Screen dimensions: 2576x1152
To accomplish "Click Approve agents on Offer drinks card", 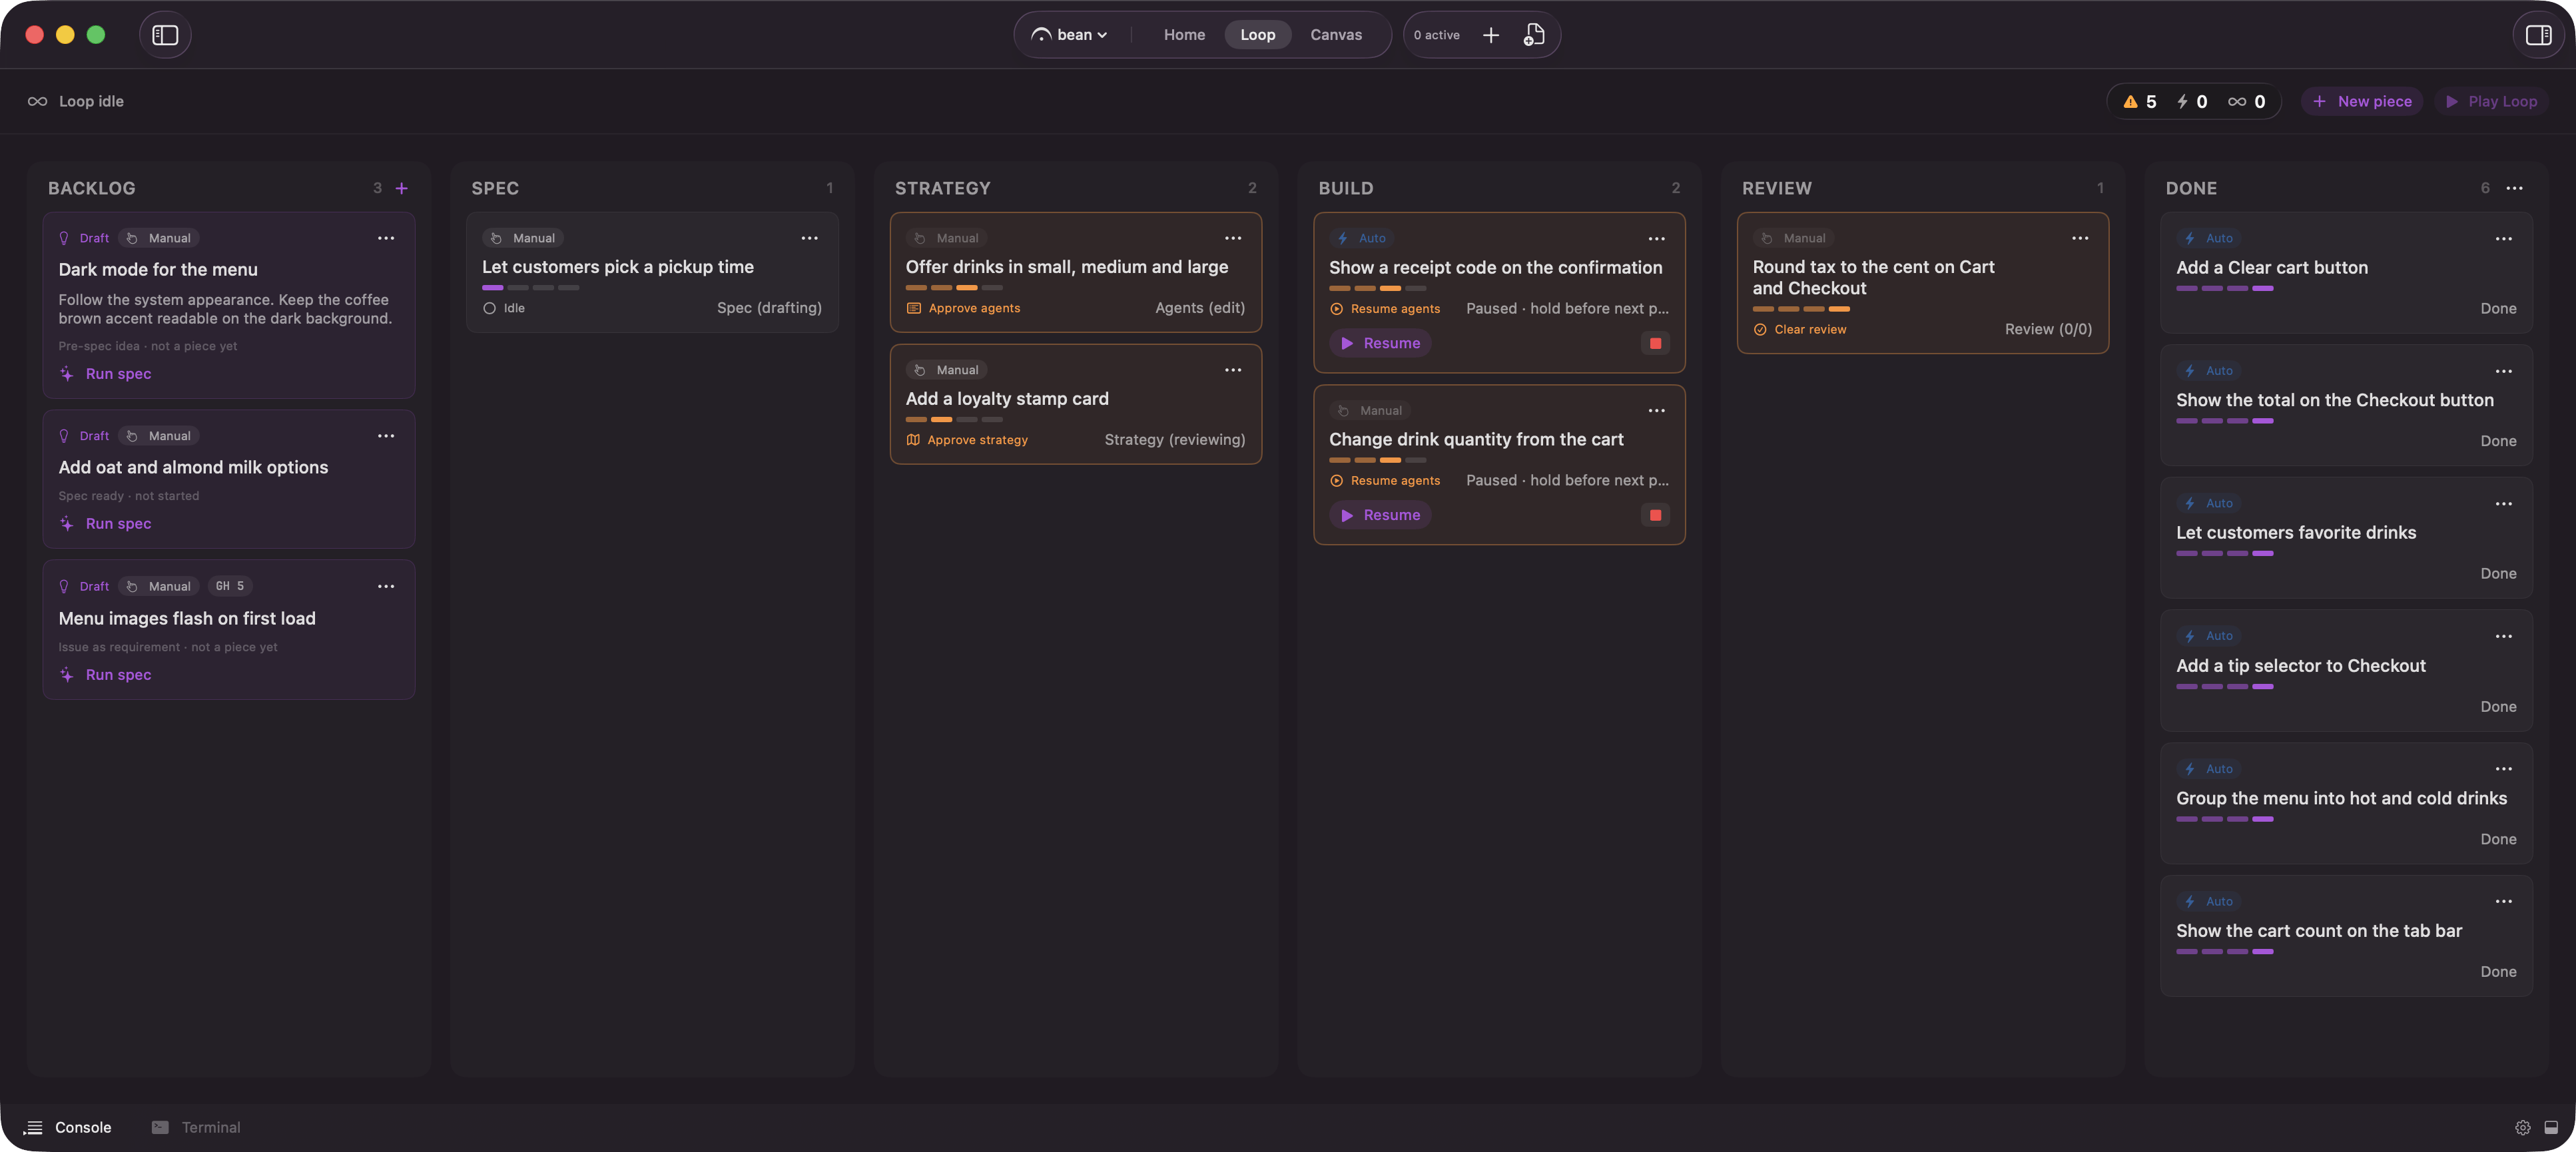I will tap(963, 308).
